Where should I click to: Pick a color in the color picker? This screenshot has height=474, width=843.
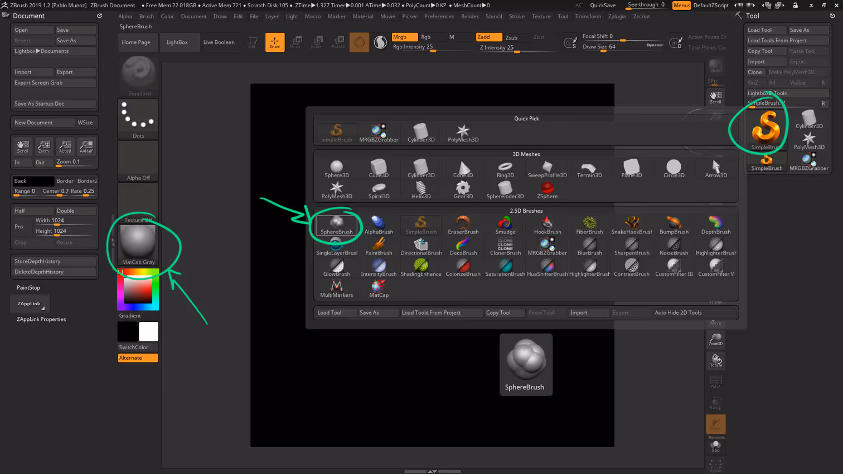pos(138,290)
